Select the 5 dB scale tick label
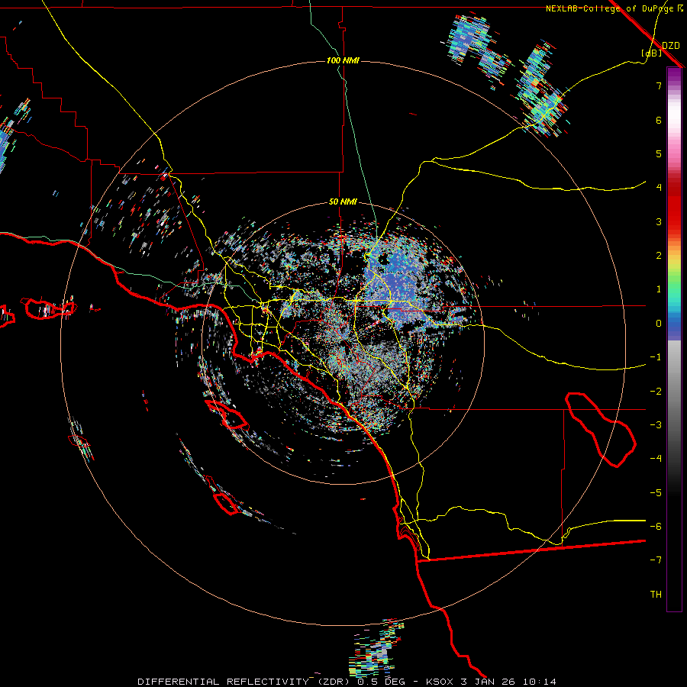This screenshot has height=687, width=687. click(x=659, y=153)
